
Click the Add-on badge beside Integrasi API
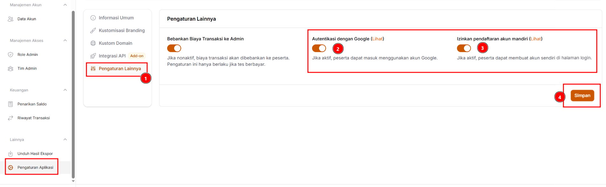tap(137, 56)
